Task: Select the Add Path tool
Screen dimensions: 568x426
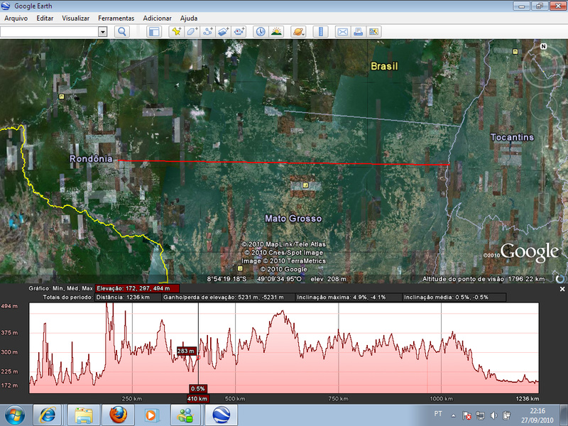Action: pos(208,31)
